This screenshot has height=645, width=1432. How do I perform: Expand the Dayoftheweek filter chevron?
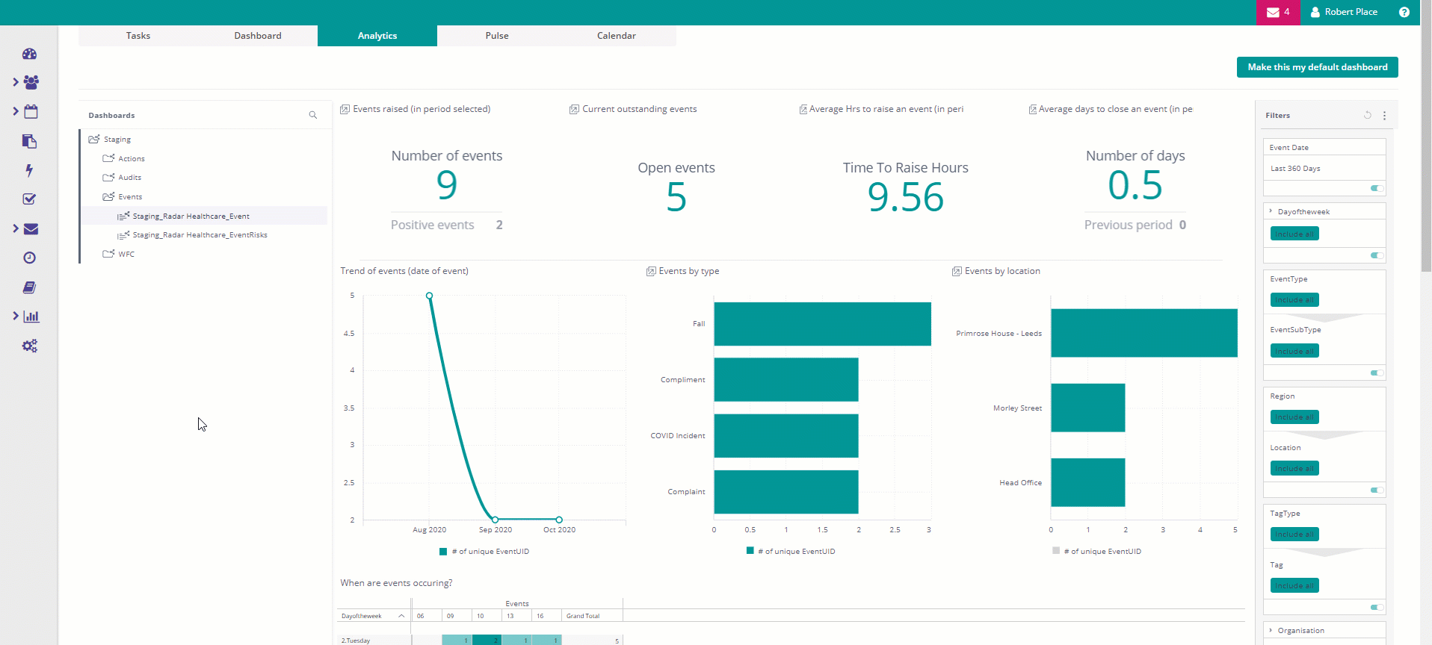coord(1271,211)
